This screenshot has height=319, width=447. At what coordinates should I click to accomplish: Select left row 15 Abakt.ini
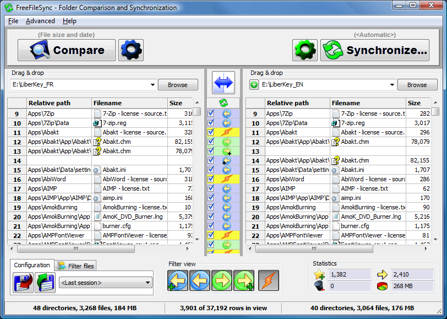coord(100,170)
